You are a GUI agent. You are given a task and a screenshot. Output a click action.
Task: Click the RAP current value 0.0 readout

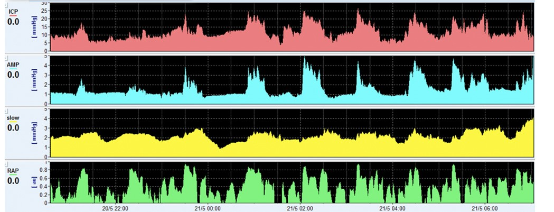tap(13, 181)
